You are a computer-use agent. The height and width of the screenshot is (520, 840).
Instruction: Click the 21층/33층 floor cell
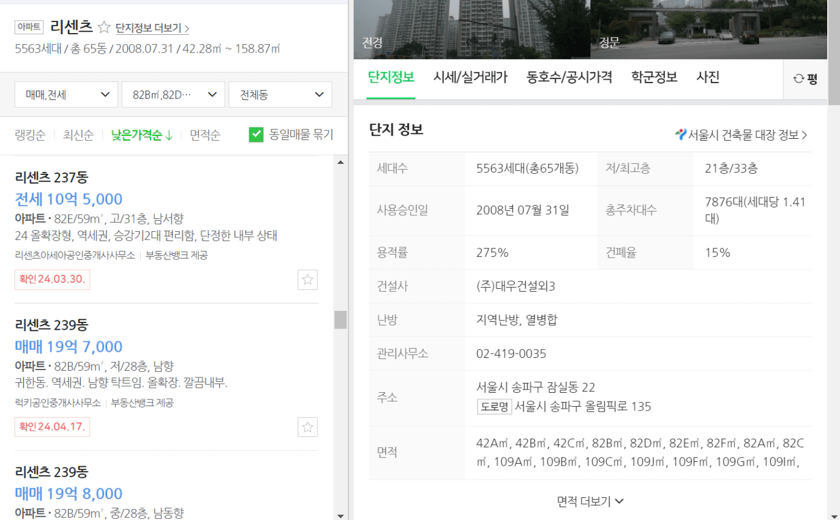(x=731, y=169)
